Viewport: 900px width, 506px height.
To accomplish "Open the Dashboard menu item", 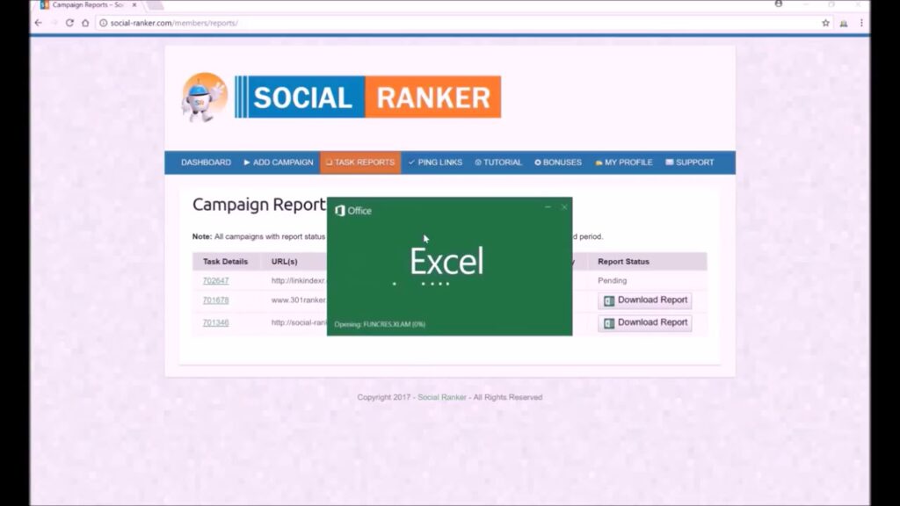I will pos(206,163).
